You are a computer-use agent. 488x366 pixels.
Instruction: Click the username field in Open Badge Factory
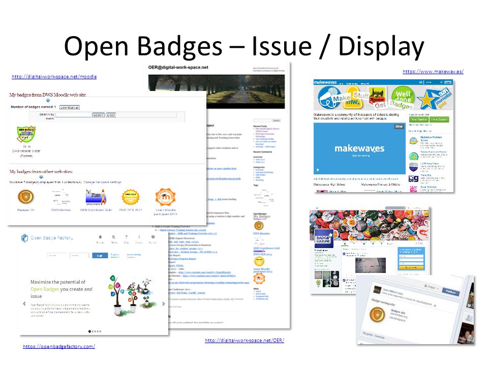coord(57,256)
